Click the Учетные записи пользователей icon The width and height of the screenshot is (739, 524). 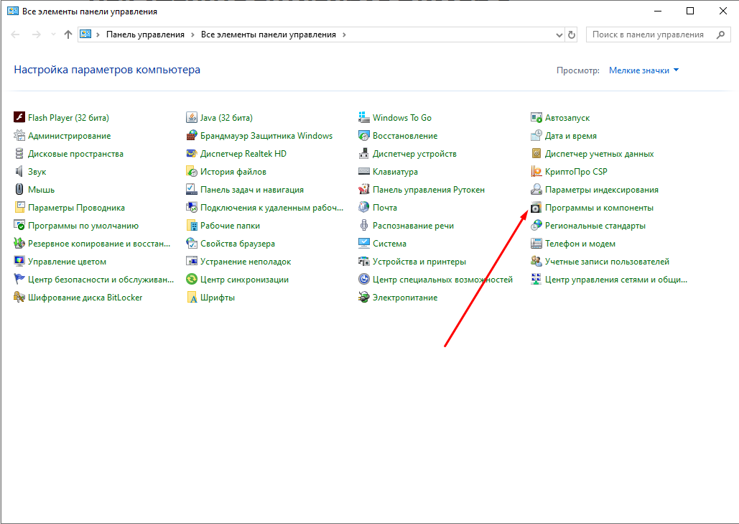point(536,262)
